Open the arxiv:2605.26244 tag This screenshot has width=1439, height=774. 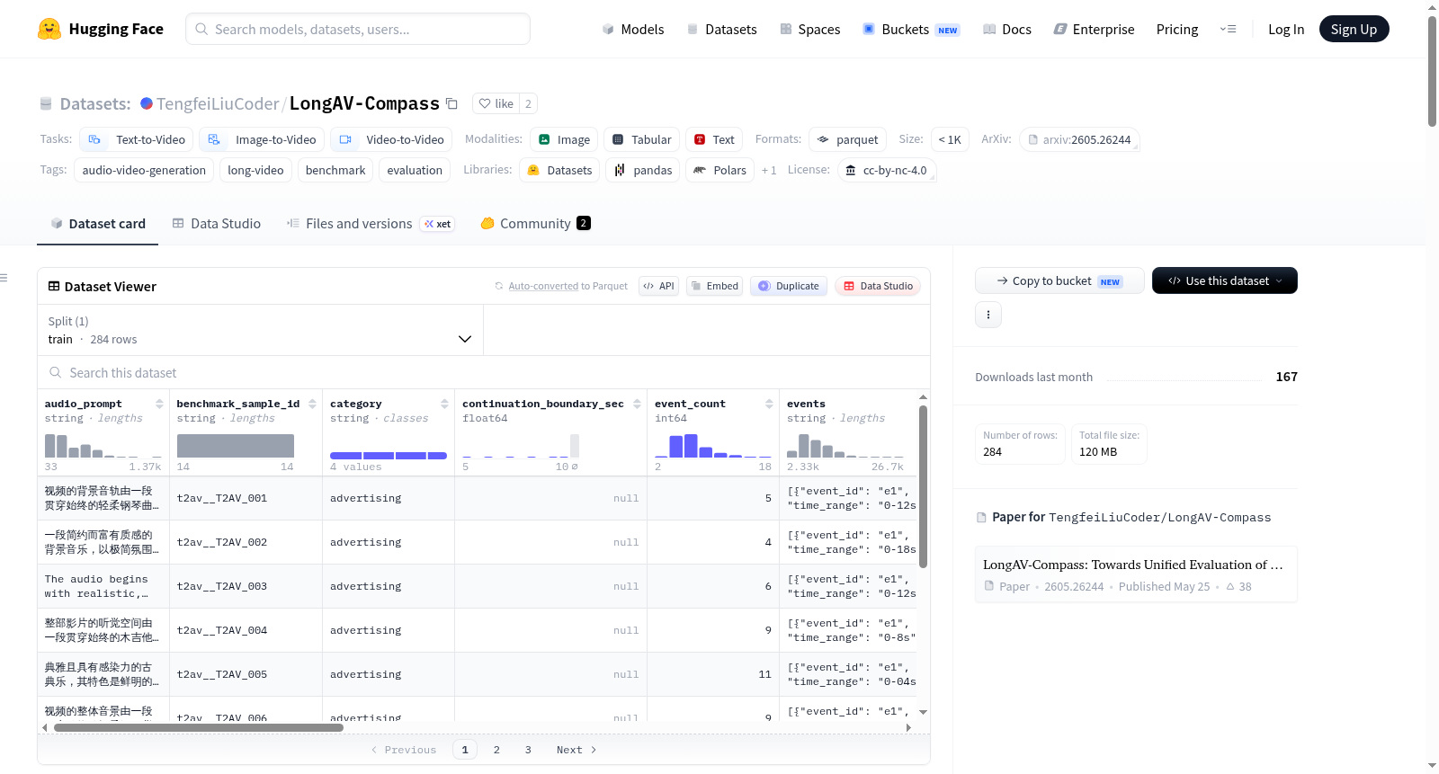(x=1079, y=139)
